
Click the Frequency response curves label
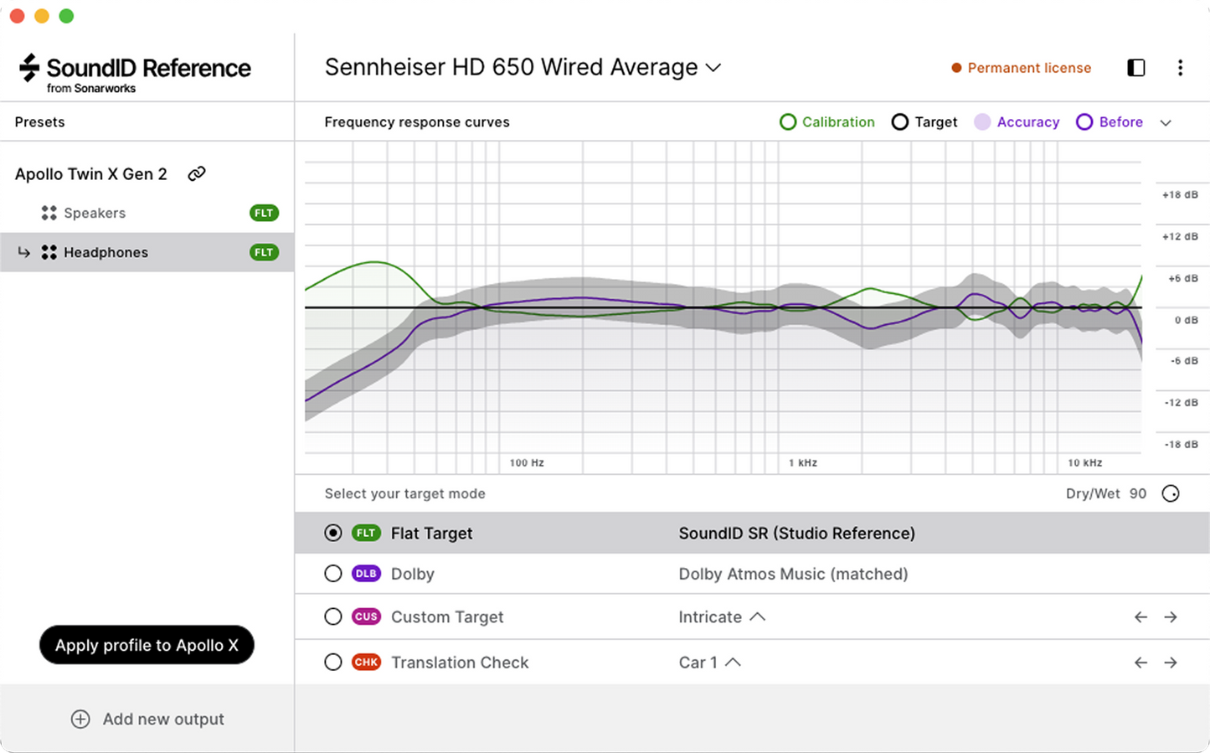(417, 122)
